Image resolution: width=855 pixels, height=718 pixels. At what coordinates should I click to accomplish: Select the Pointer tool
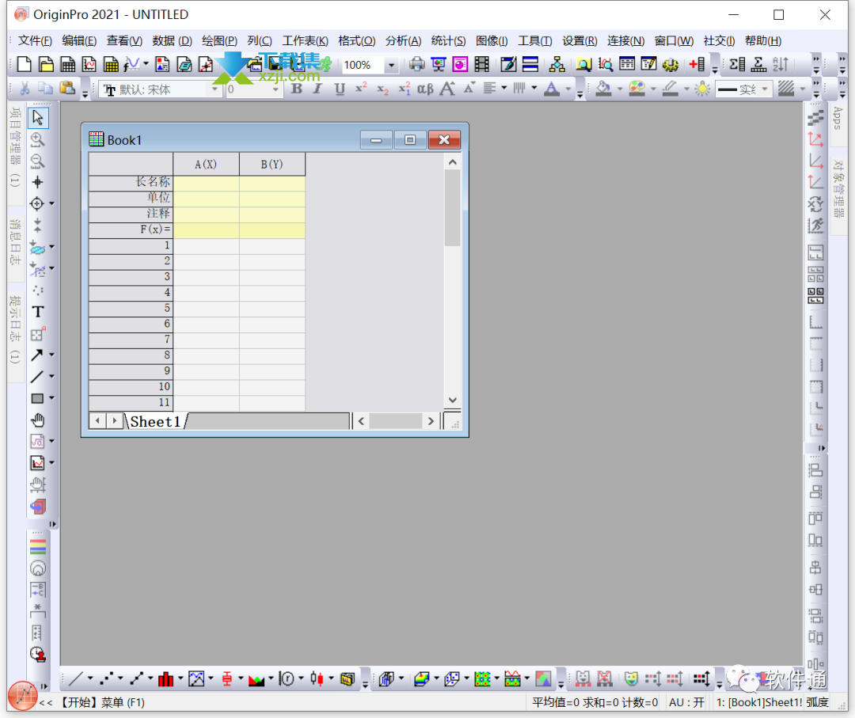click(38, 117)
